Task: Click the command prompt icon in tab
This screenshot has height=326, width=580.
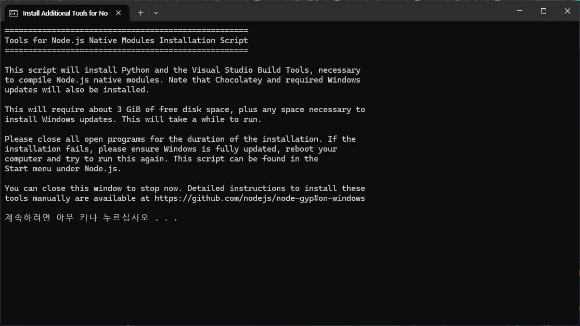Action: point(14,13)
